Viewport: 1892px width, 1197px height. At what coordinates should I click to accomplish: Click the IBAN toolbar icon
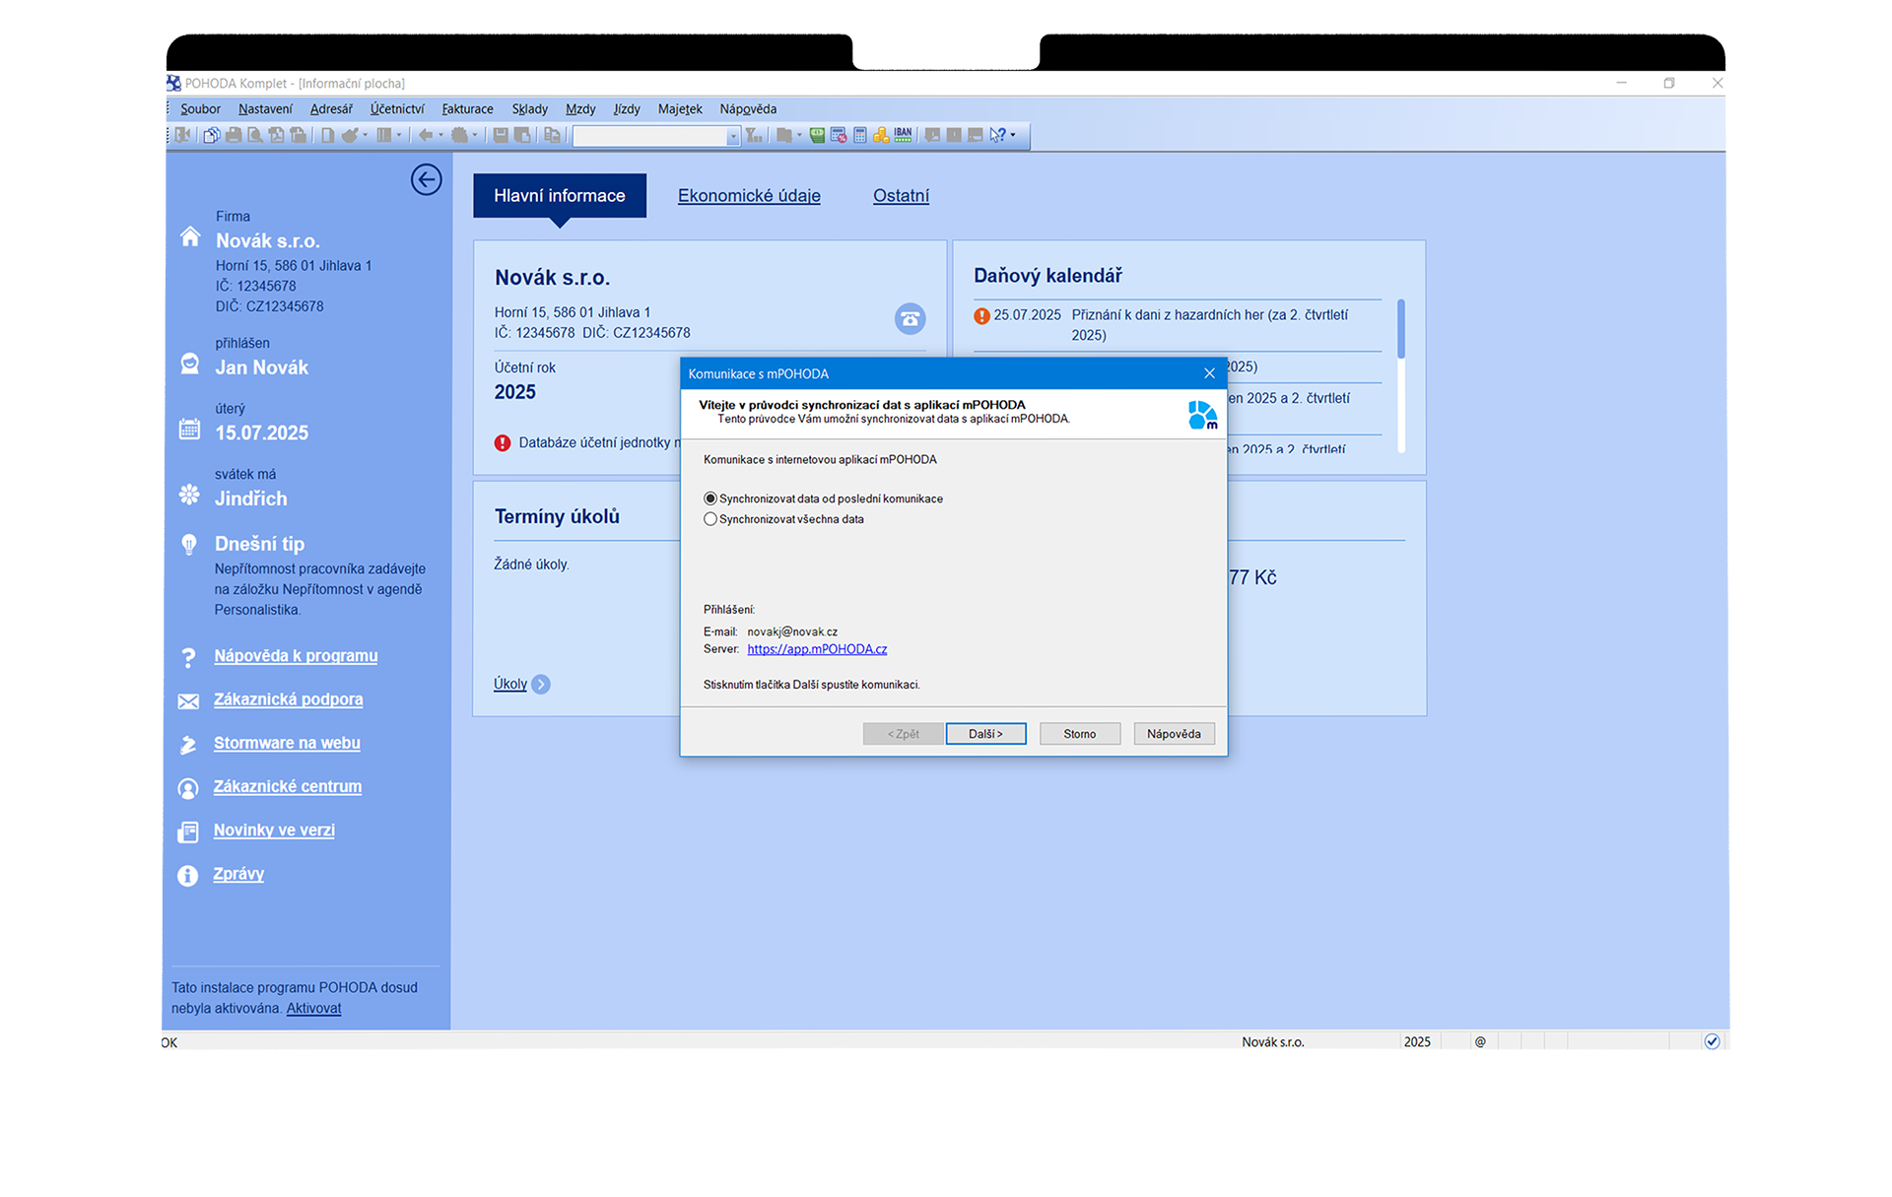(x=903, y=135)
